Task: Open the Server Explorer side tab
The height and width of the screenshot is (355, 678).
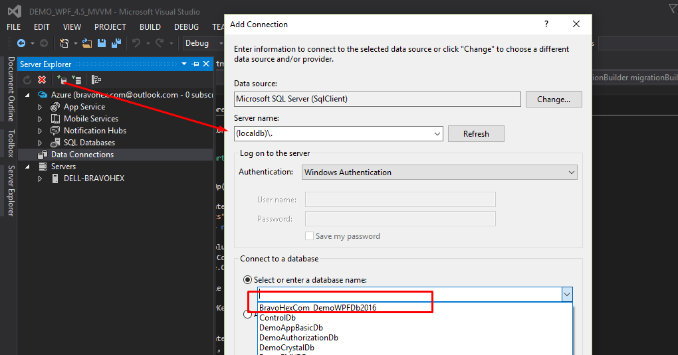Action: pyautogui.click(x=11, y=190)
